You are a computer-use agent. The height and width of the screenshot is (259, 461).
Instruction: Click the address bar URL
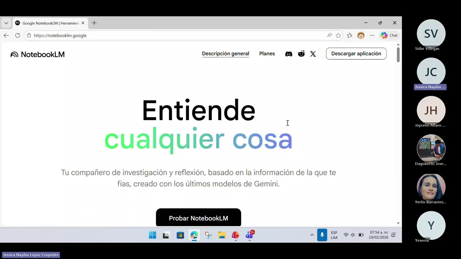point(60,36)
